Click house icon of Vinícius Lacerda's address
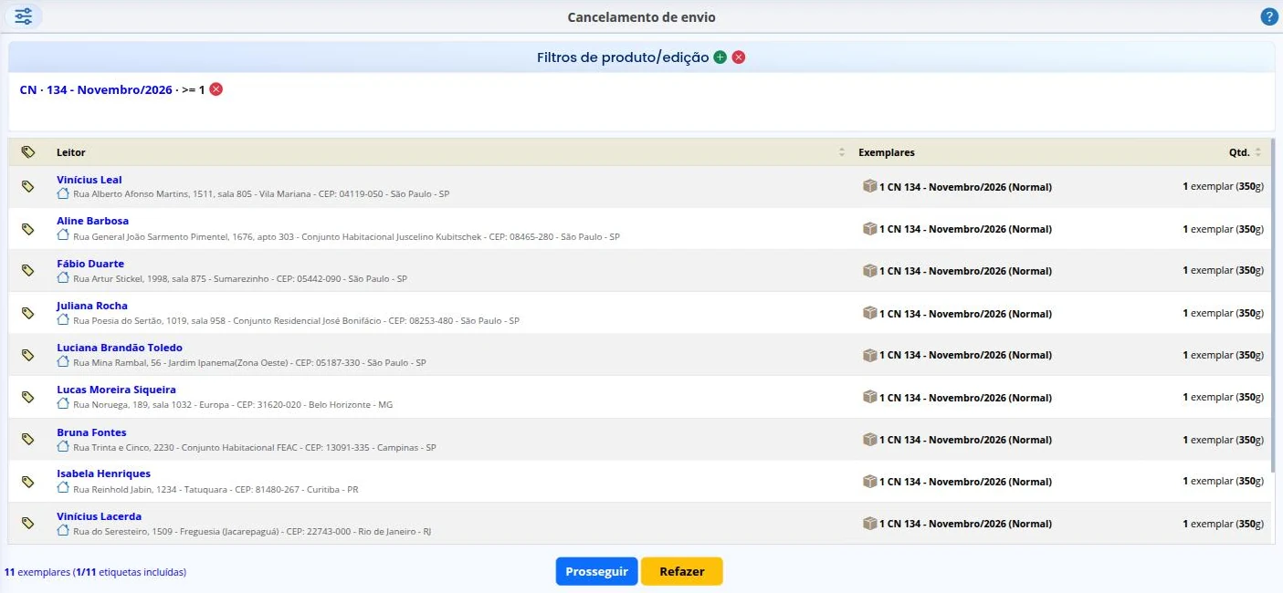The image size is (1283, 593). point(63,530)
